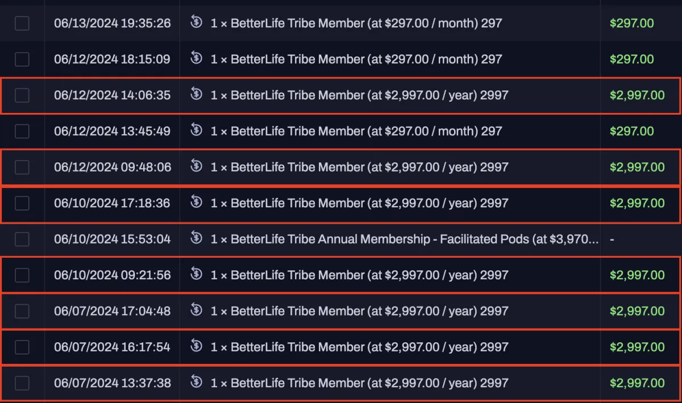Screen dimensions: 682x403
Task: Click the $297.00 amount on 06/12/2024 13:45:49
Action: coord(632,131)
